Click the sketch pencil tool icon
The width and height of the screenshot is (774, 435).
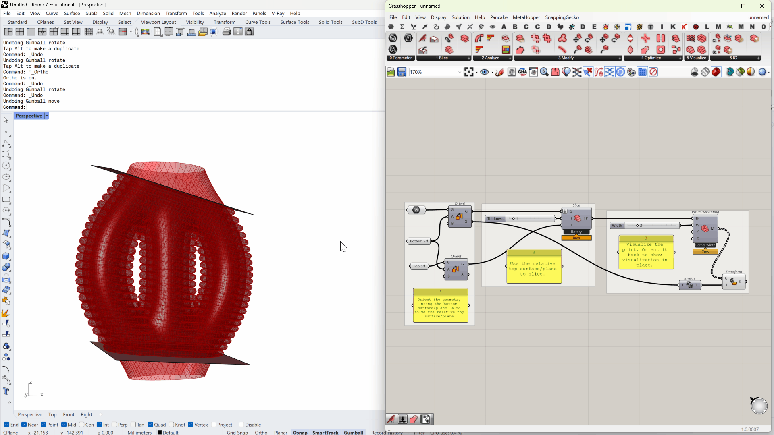[x=499, y=72]
